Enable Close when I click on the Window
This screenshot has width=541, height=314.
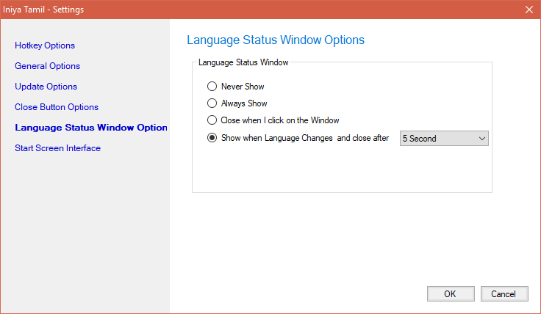point(212,120)
